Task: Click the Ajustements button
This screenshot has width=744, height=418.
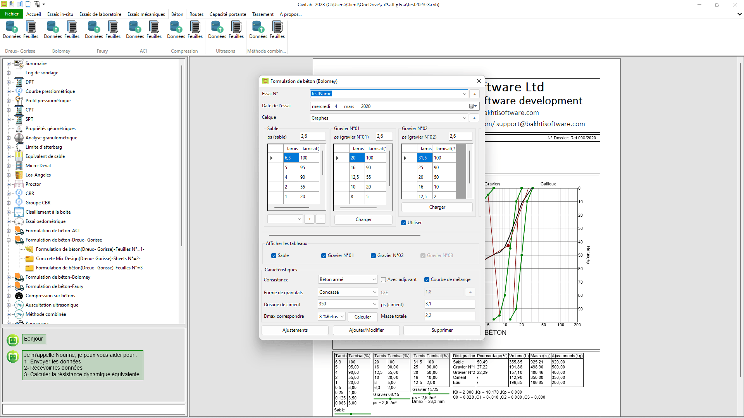Action: click(295, 330)
